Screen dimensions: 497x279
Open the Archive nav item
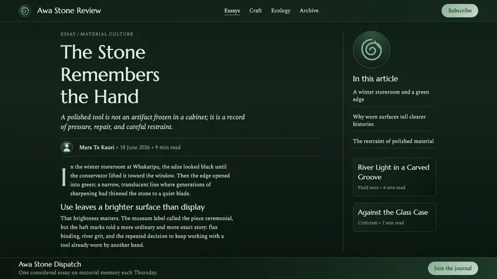coord(309,11)
